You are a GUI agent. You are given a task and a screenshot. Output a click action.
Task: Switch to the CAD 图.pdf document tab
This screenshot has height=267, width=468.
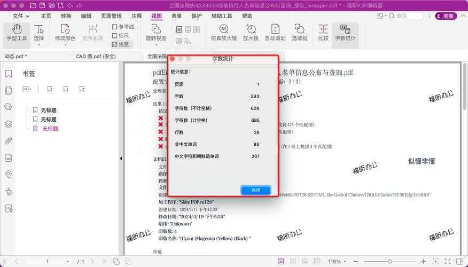coord(96,56)
